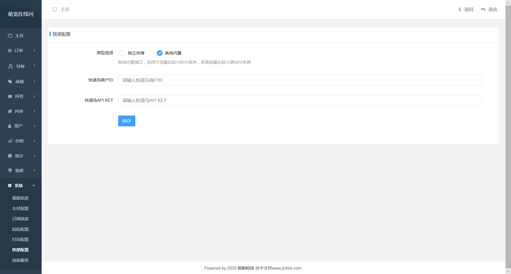Click the 订单 list icon in sidebar

(10, 51)
